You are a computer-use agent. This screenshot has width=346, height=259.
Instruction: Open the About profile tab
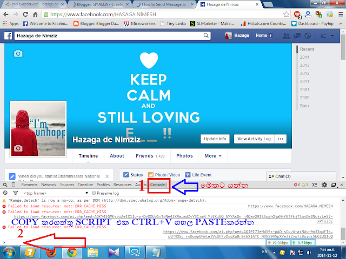click(117, 156)
